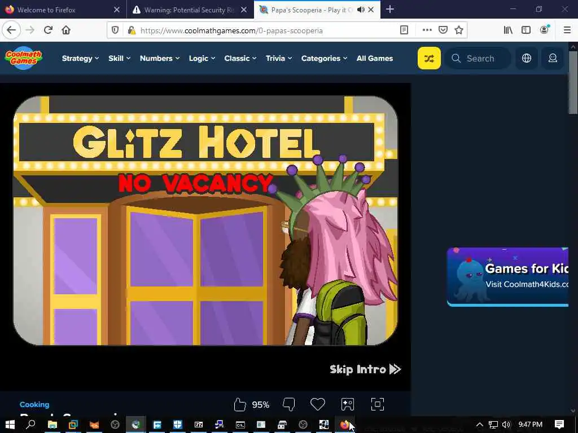Close the Warning security risk tab
This screenshot has height=433, width=578.
click(244, 10)
